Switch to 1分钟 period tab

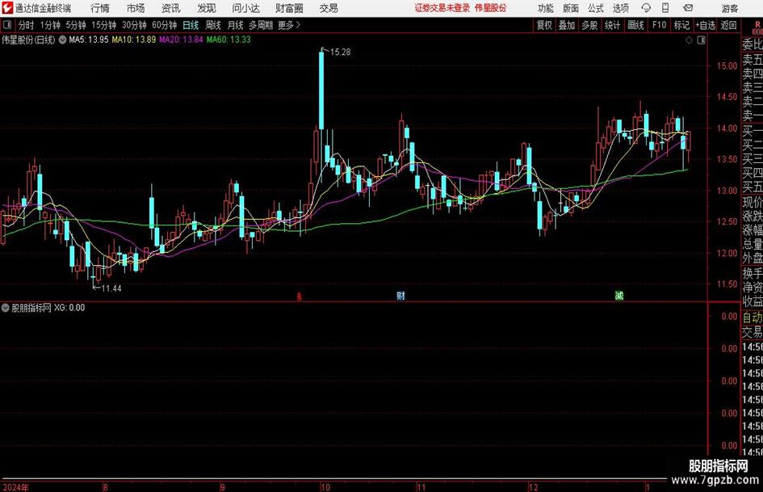pos(50,25)
